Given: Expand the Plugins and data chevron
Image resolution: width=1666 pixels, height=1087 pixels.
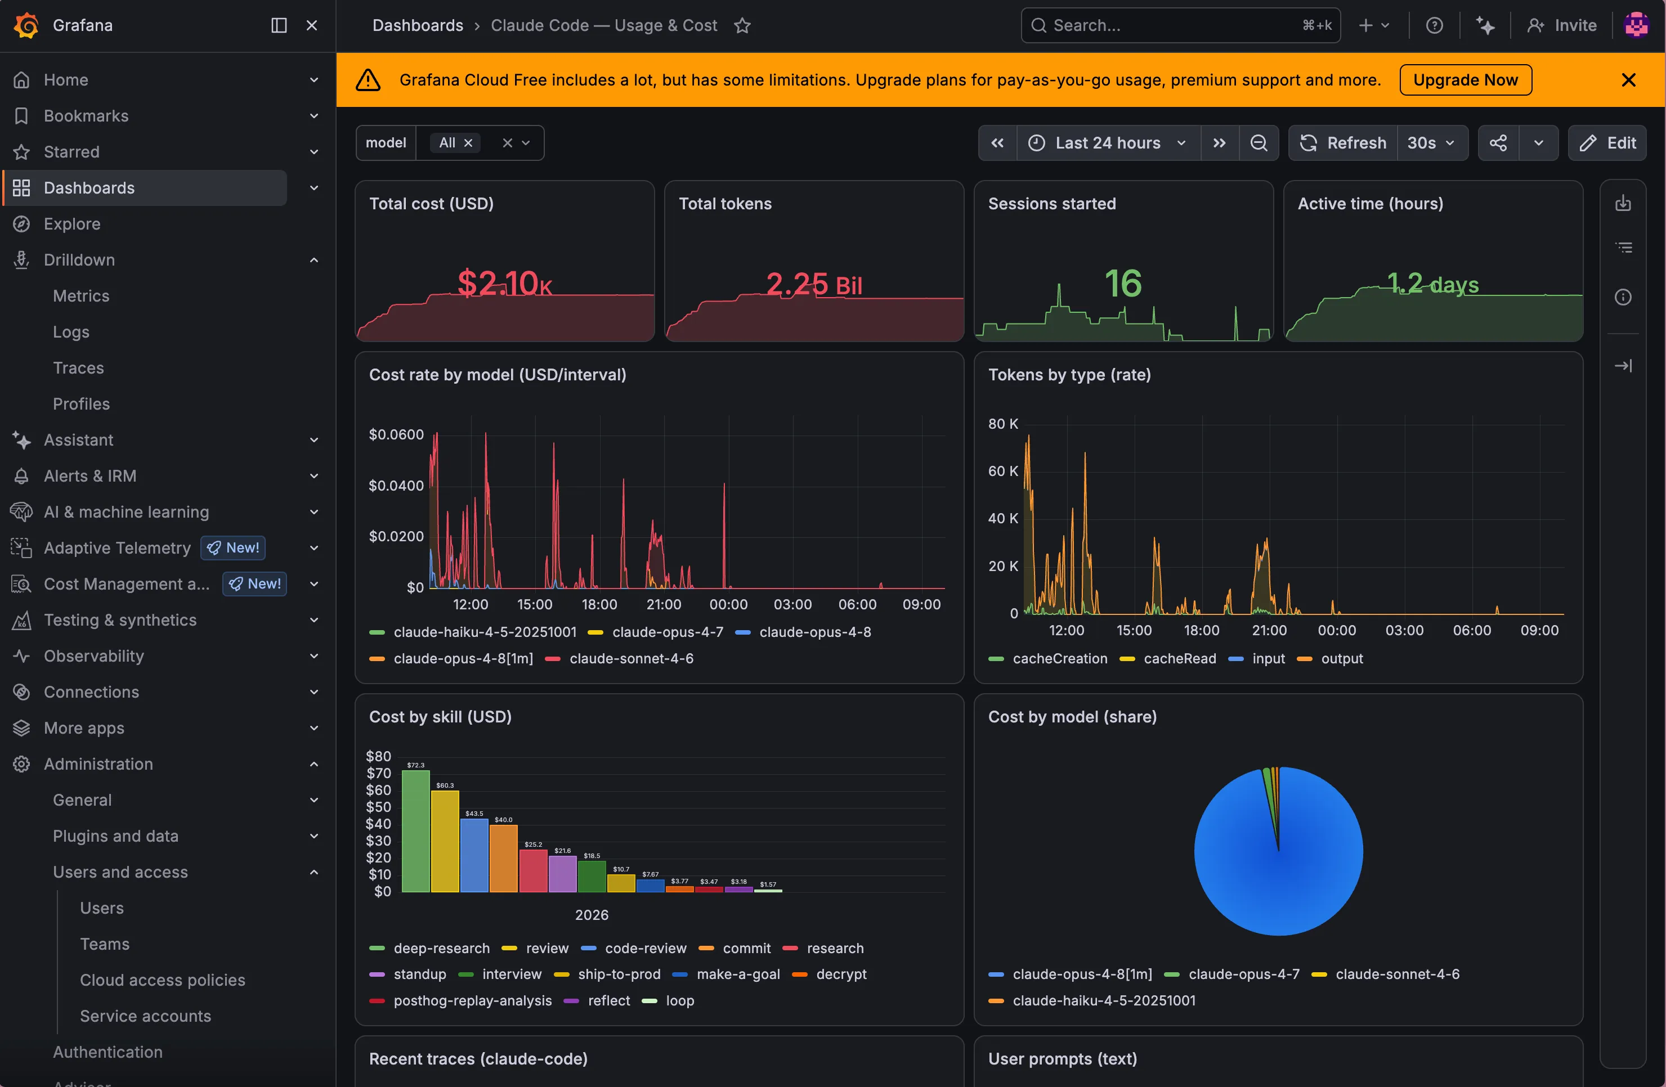Looking at the screenshot, I should pyautogui.click(x=314, y=837).
